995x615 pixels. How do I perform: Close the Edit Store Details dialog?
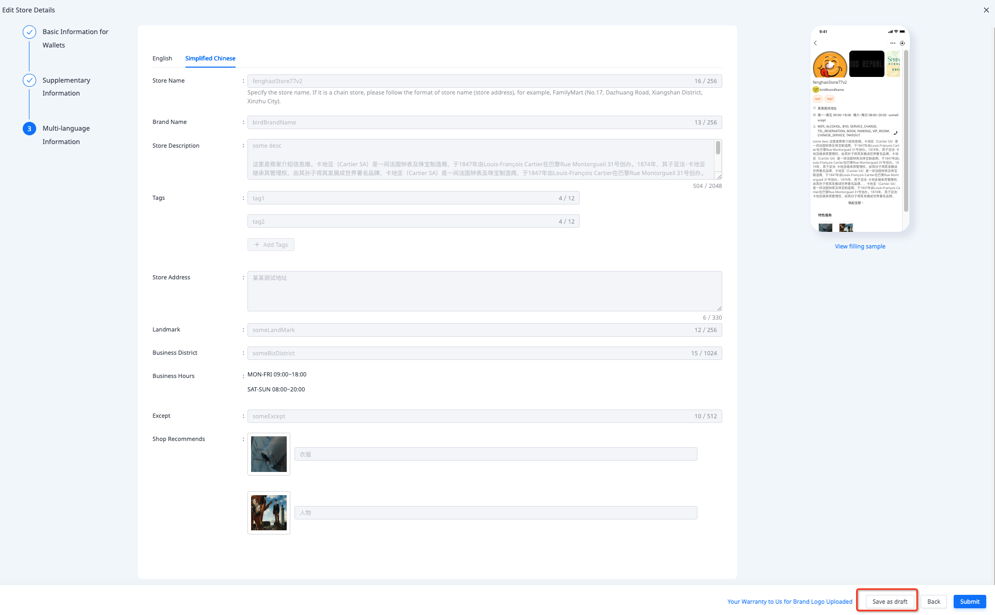tap(986, 10)
